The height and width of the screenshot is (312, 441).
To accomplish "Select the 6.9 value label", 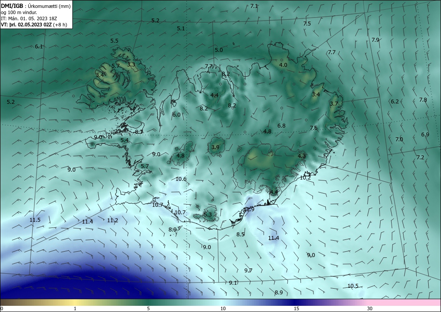I will click(425, 134).
